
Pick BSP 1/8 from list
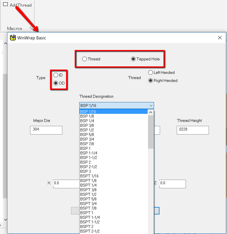pos(114,116)
